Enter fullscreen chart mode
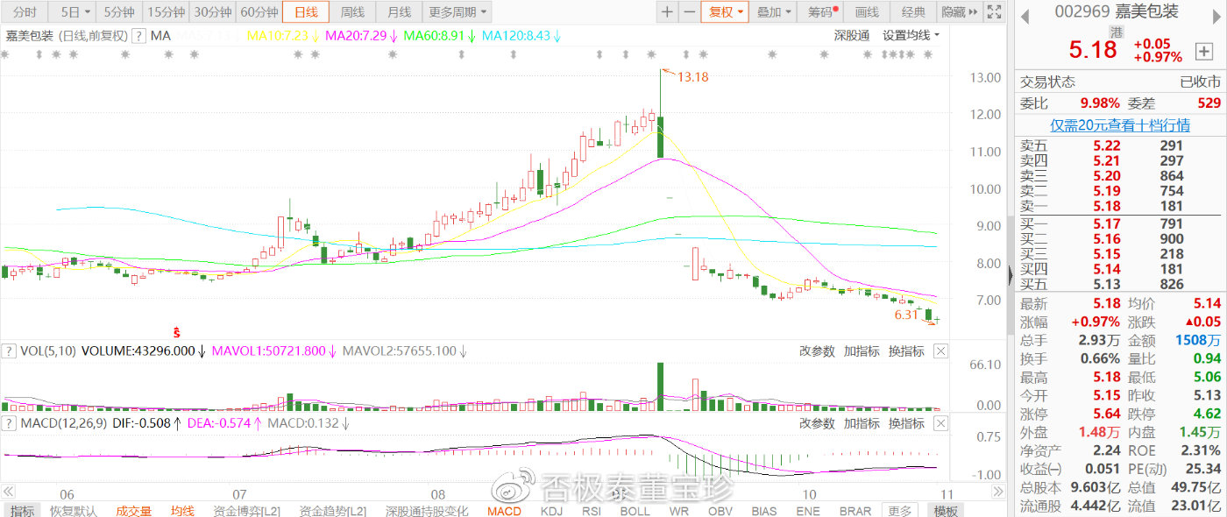 pos(994,12)
